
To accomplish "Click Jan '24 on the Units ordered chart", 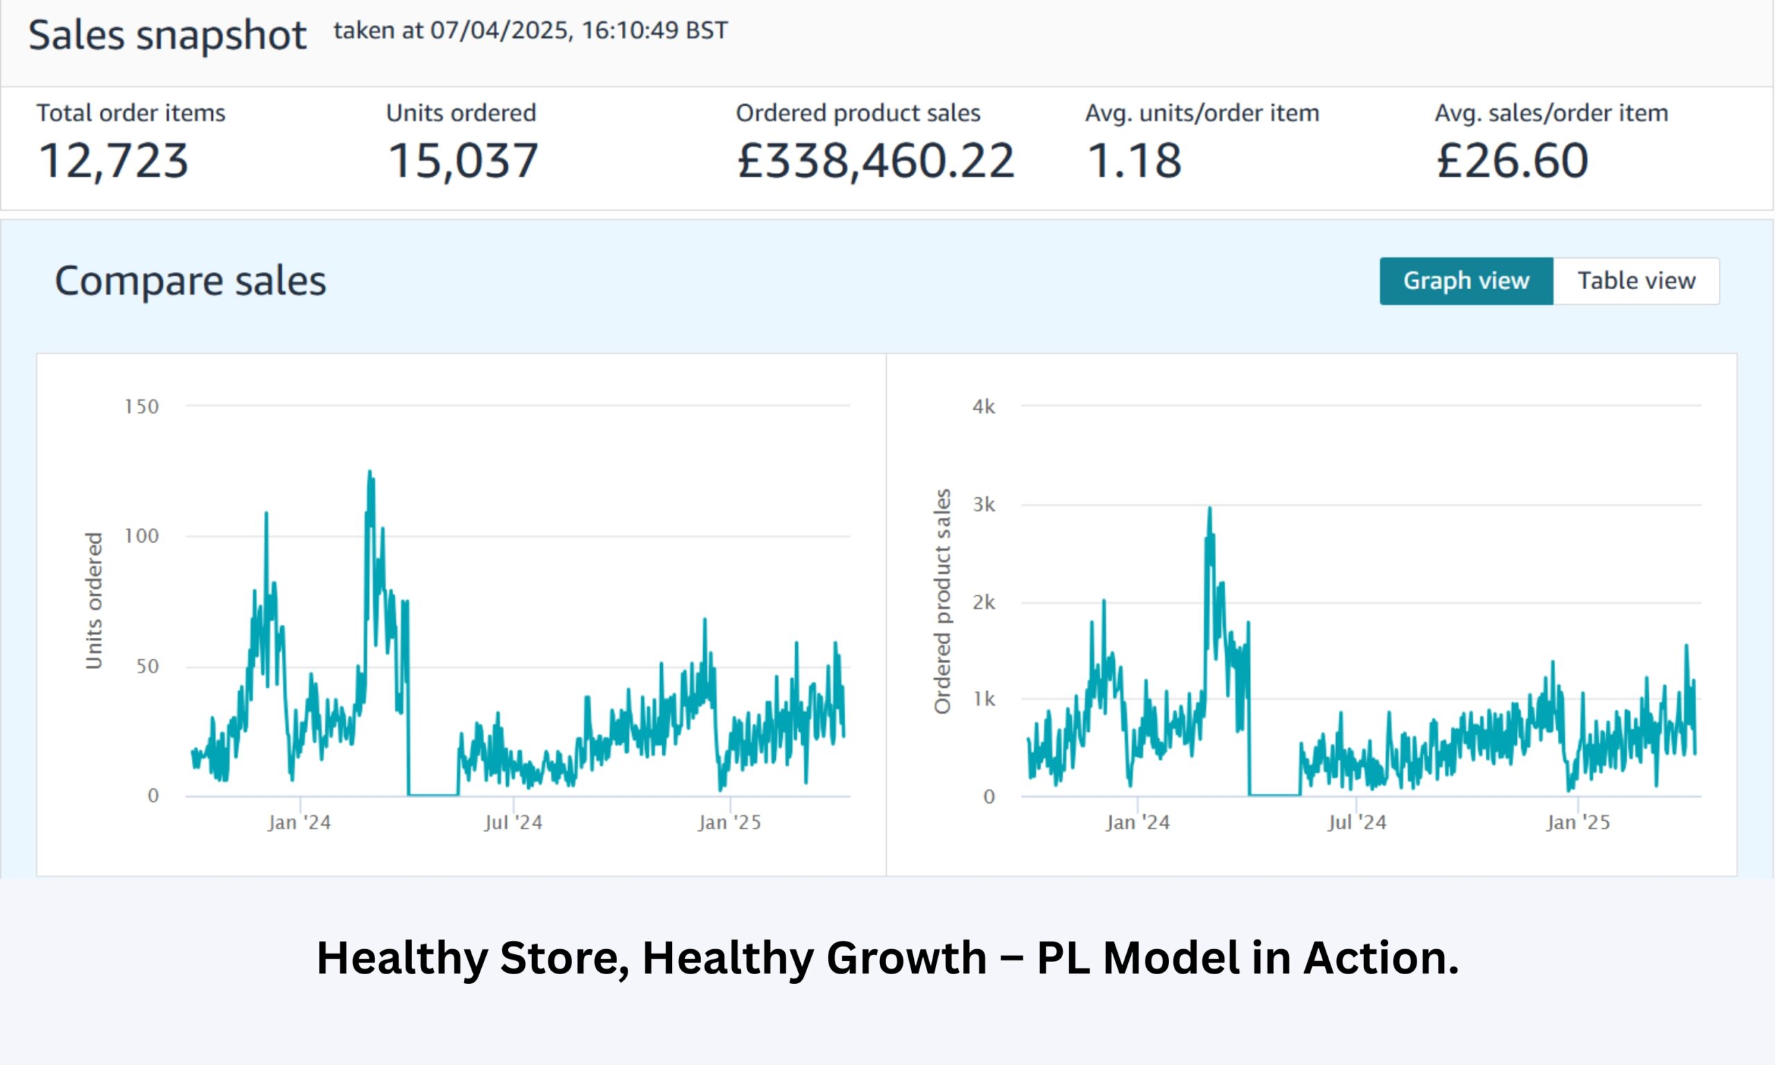I will pyautogui.click(x=299, y=822).
